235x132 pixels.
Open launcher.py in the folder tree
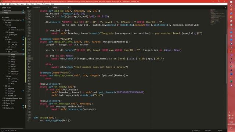point(11,91)
